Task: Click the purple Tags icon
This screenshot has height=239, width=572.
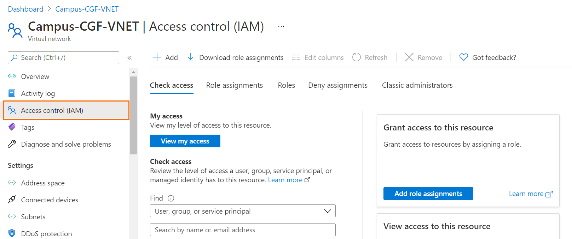Action: click(x=12, y=127)
